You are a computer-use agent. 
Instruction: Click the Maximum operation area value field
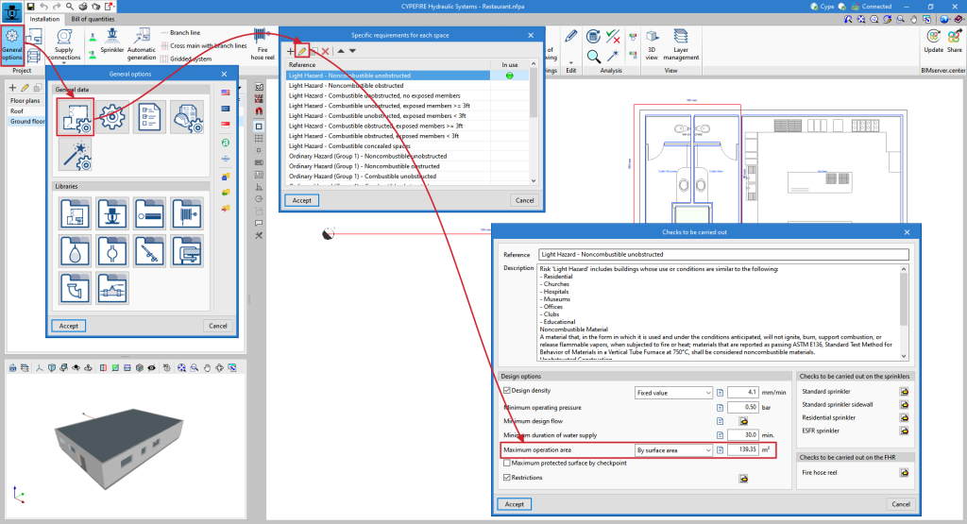744,450
